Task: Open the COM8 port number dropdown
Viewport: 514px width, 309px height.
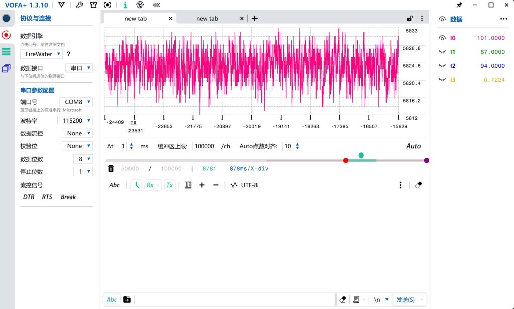Action: pos(76,102)
